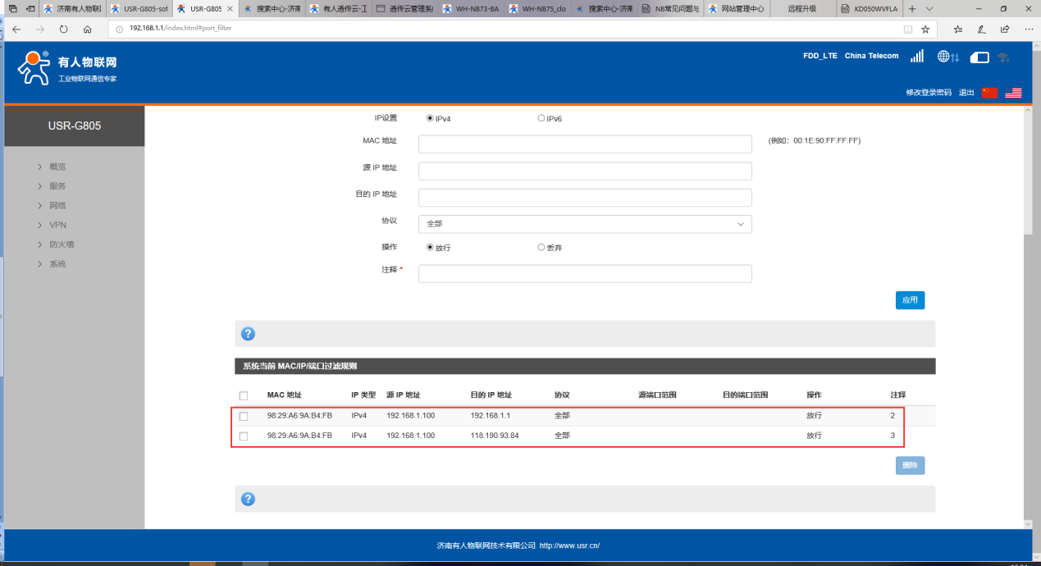Click the USR logo in header
The image size is (1041, 566).
click(67, 69)
